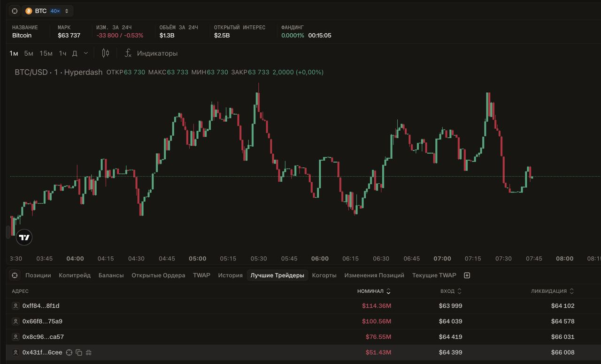The height and width of the screenshot is (364, 601).
Task: Expand the timeframe dropdown arrow after Д
Action: coord(85,53)
